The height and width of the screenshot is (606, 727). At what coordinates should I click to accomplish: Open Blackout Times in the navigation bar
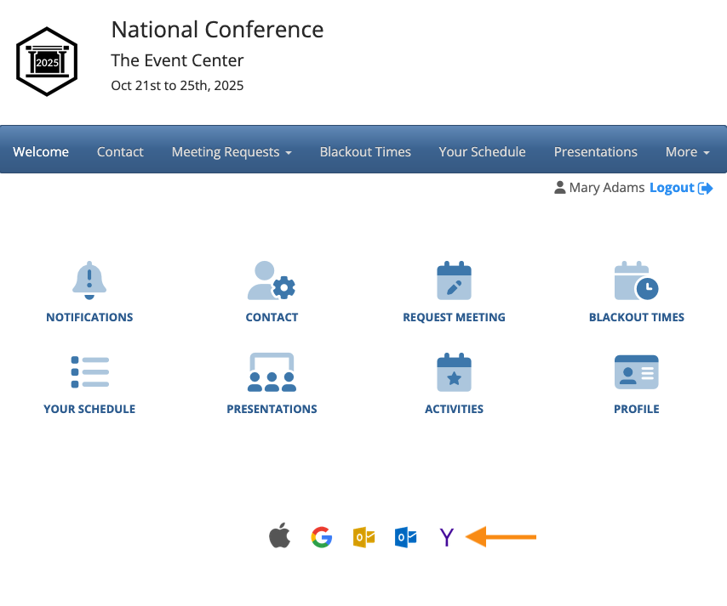(365, 152)
